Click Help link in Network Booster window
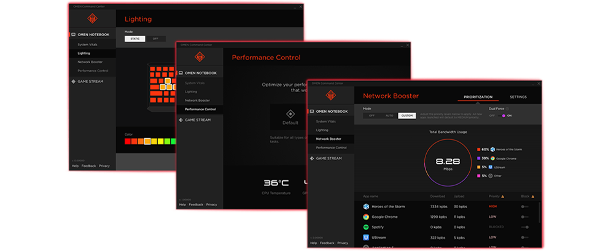611x251 pixels. point(313,243)
